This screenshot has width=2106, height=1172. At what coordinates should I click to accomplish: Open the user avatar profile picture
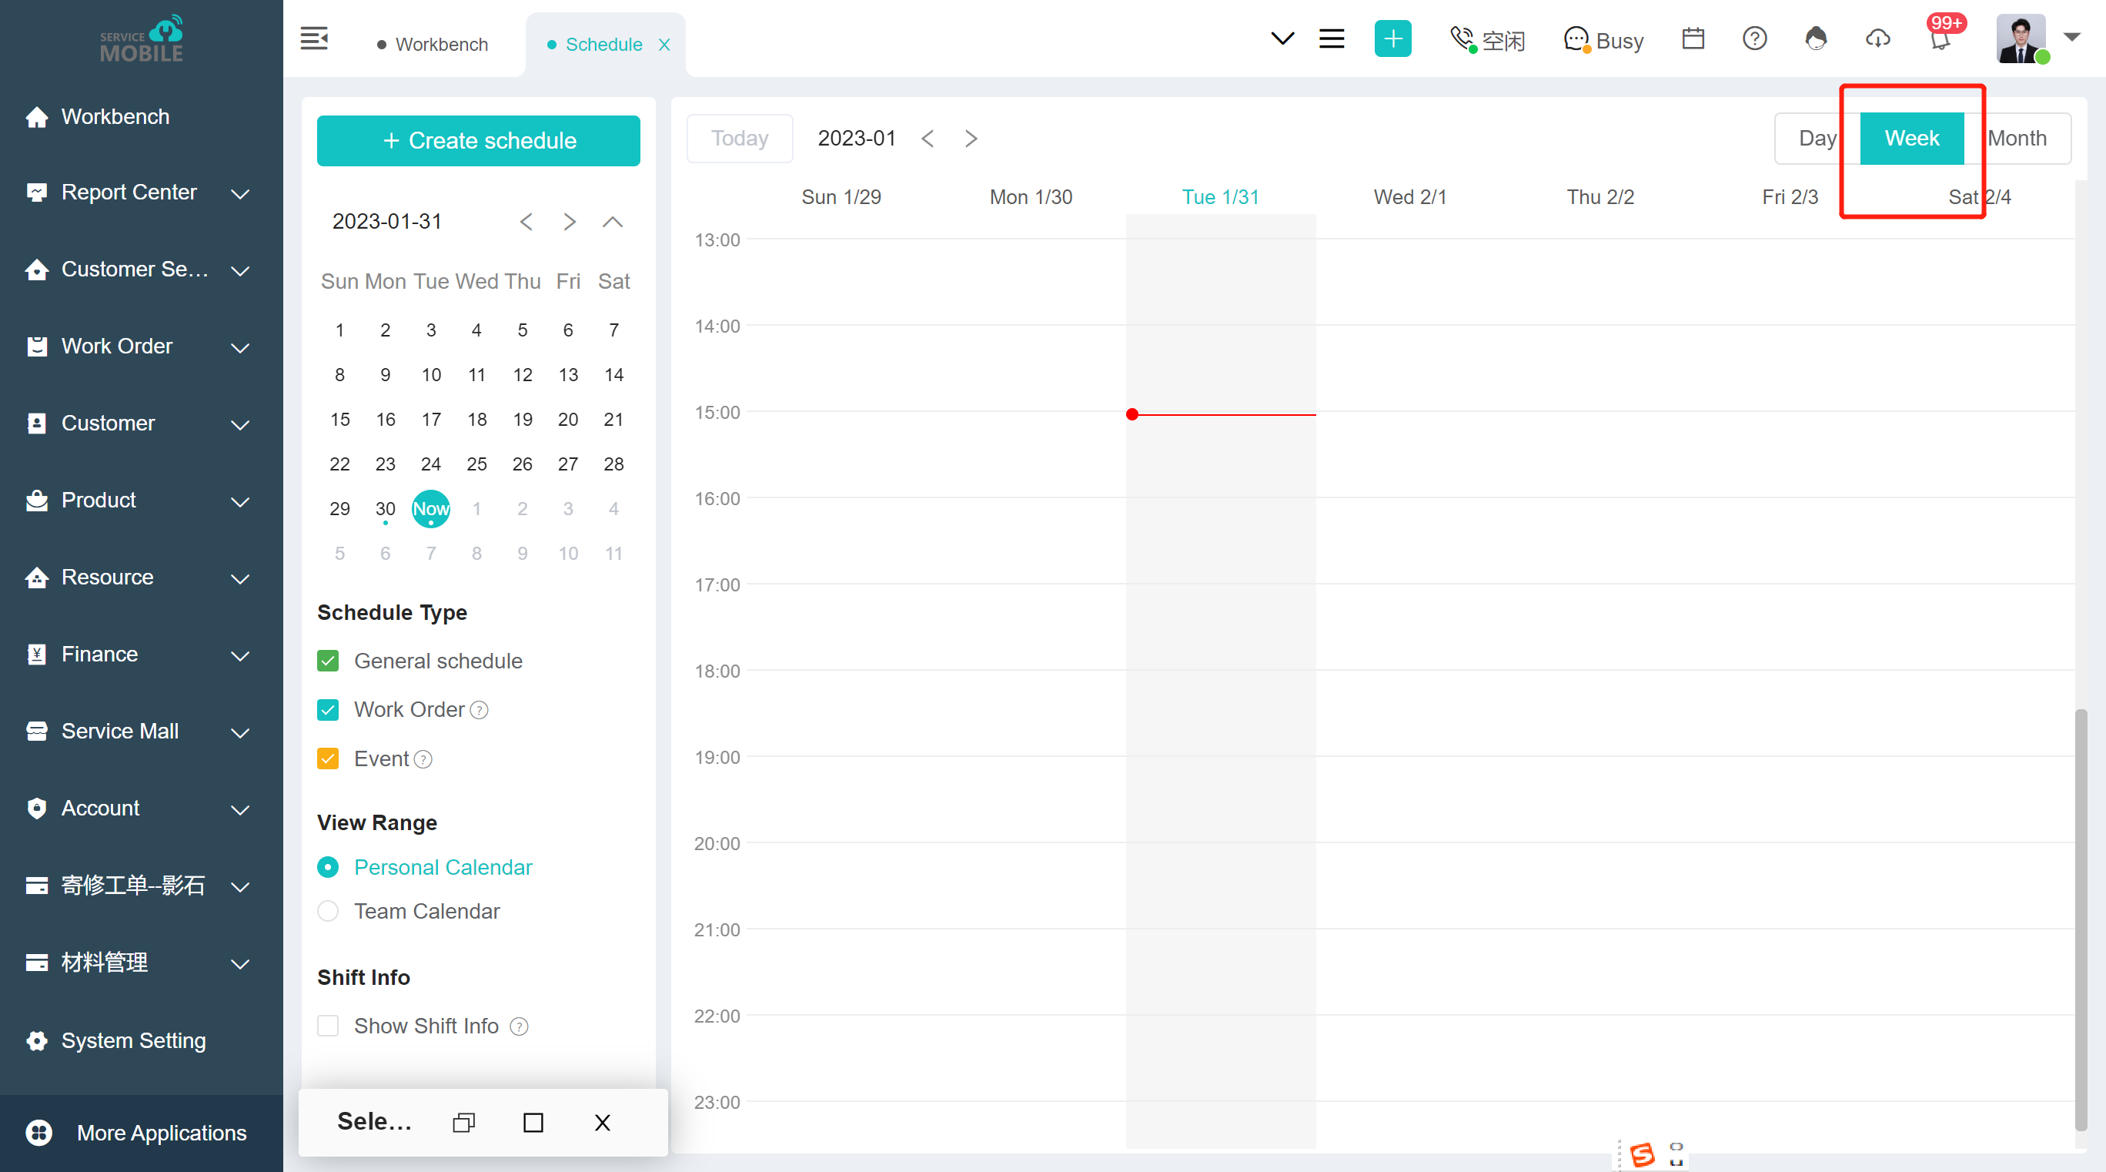(2020, 39)
